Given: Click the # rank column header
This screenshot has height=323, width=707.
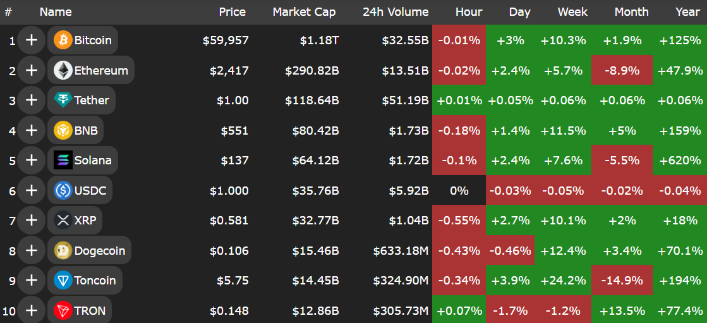Looking at the screenshot, I should pyautogui.click(x=8, y=12).
